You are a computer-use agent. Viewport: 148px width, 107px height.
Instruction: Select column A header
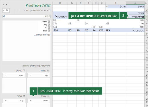pos(135,3)
